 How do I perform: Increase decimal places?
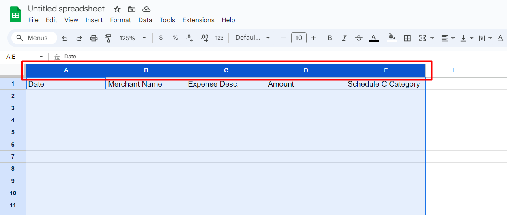204,38
